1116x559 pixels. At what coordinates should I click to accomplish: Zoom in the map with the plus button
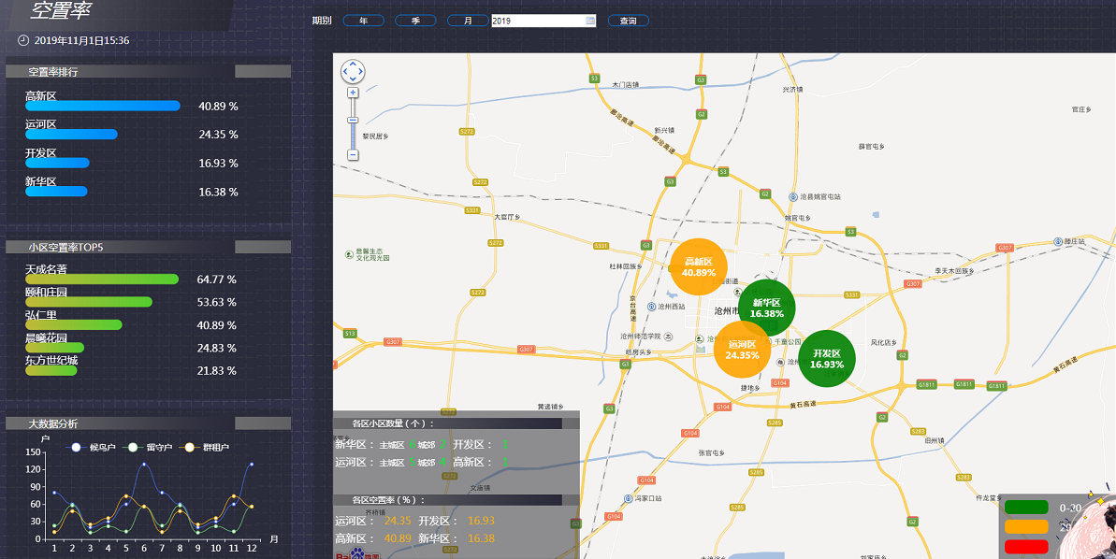(x=353, y=93)
